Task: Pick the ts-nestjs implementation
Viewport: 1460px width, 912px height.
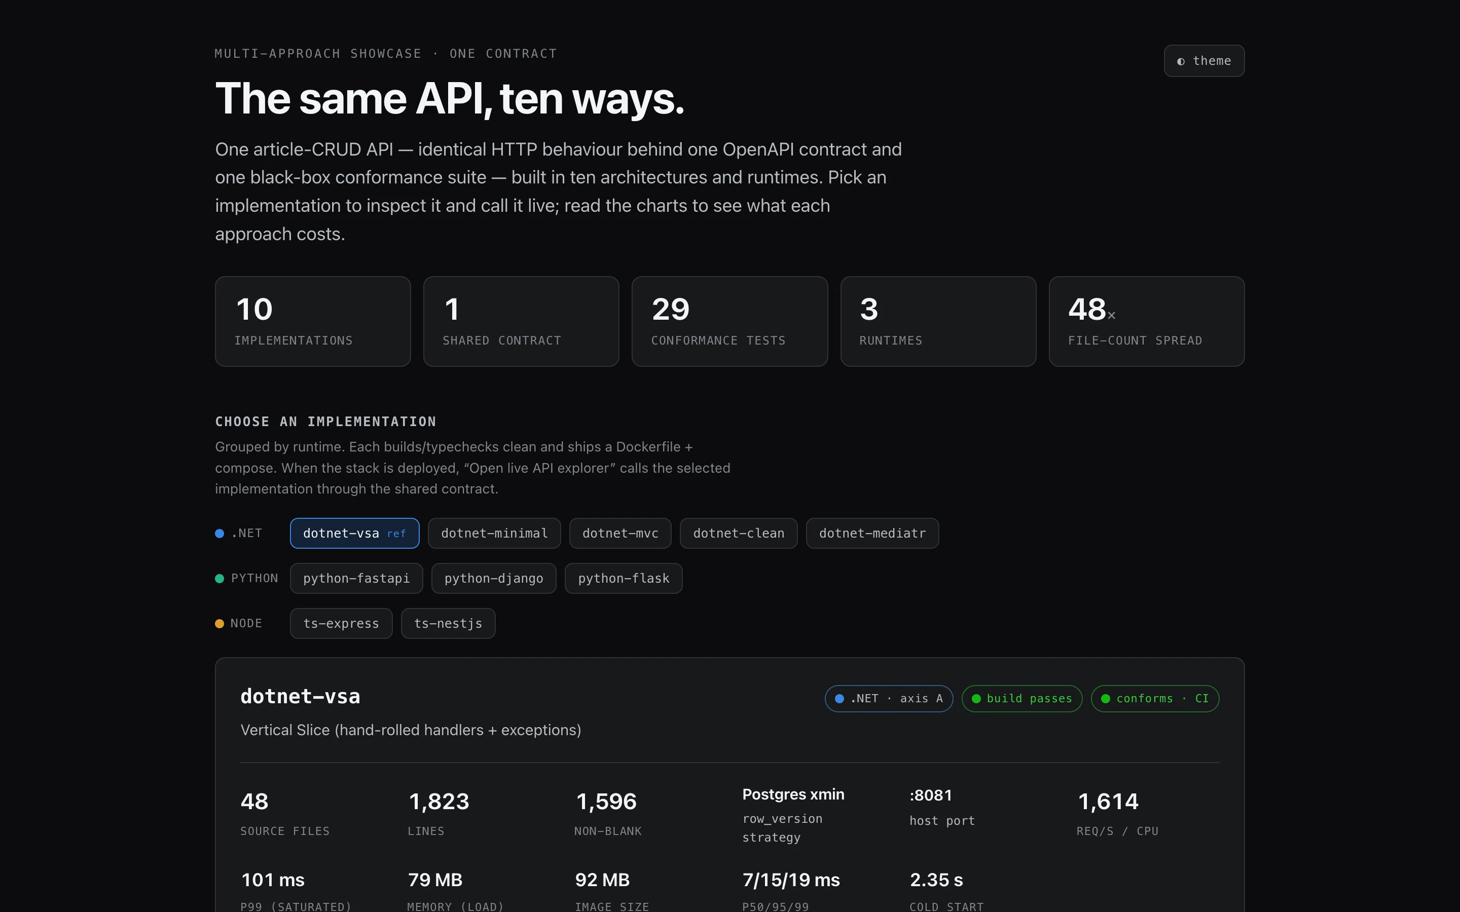Action: pos(448,624)
